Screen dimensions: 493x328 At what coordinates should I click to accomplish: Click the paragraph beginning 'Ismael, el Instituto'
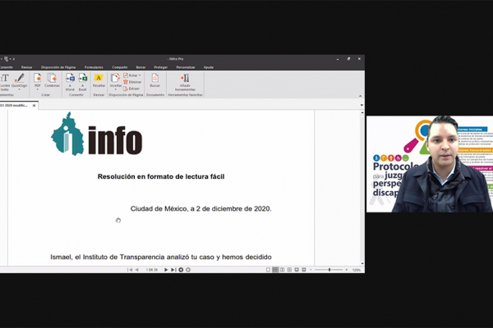(161, 257)
